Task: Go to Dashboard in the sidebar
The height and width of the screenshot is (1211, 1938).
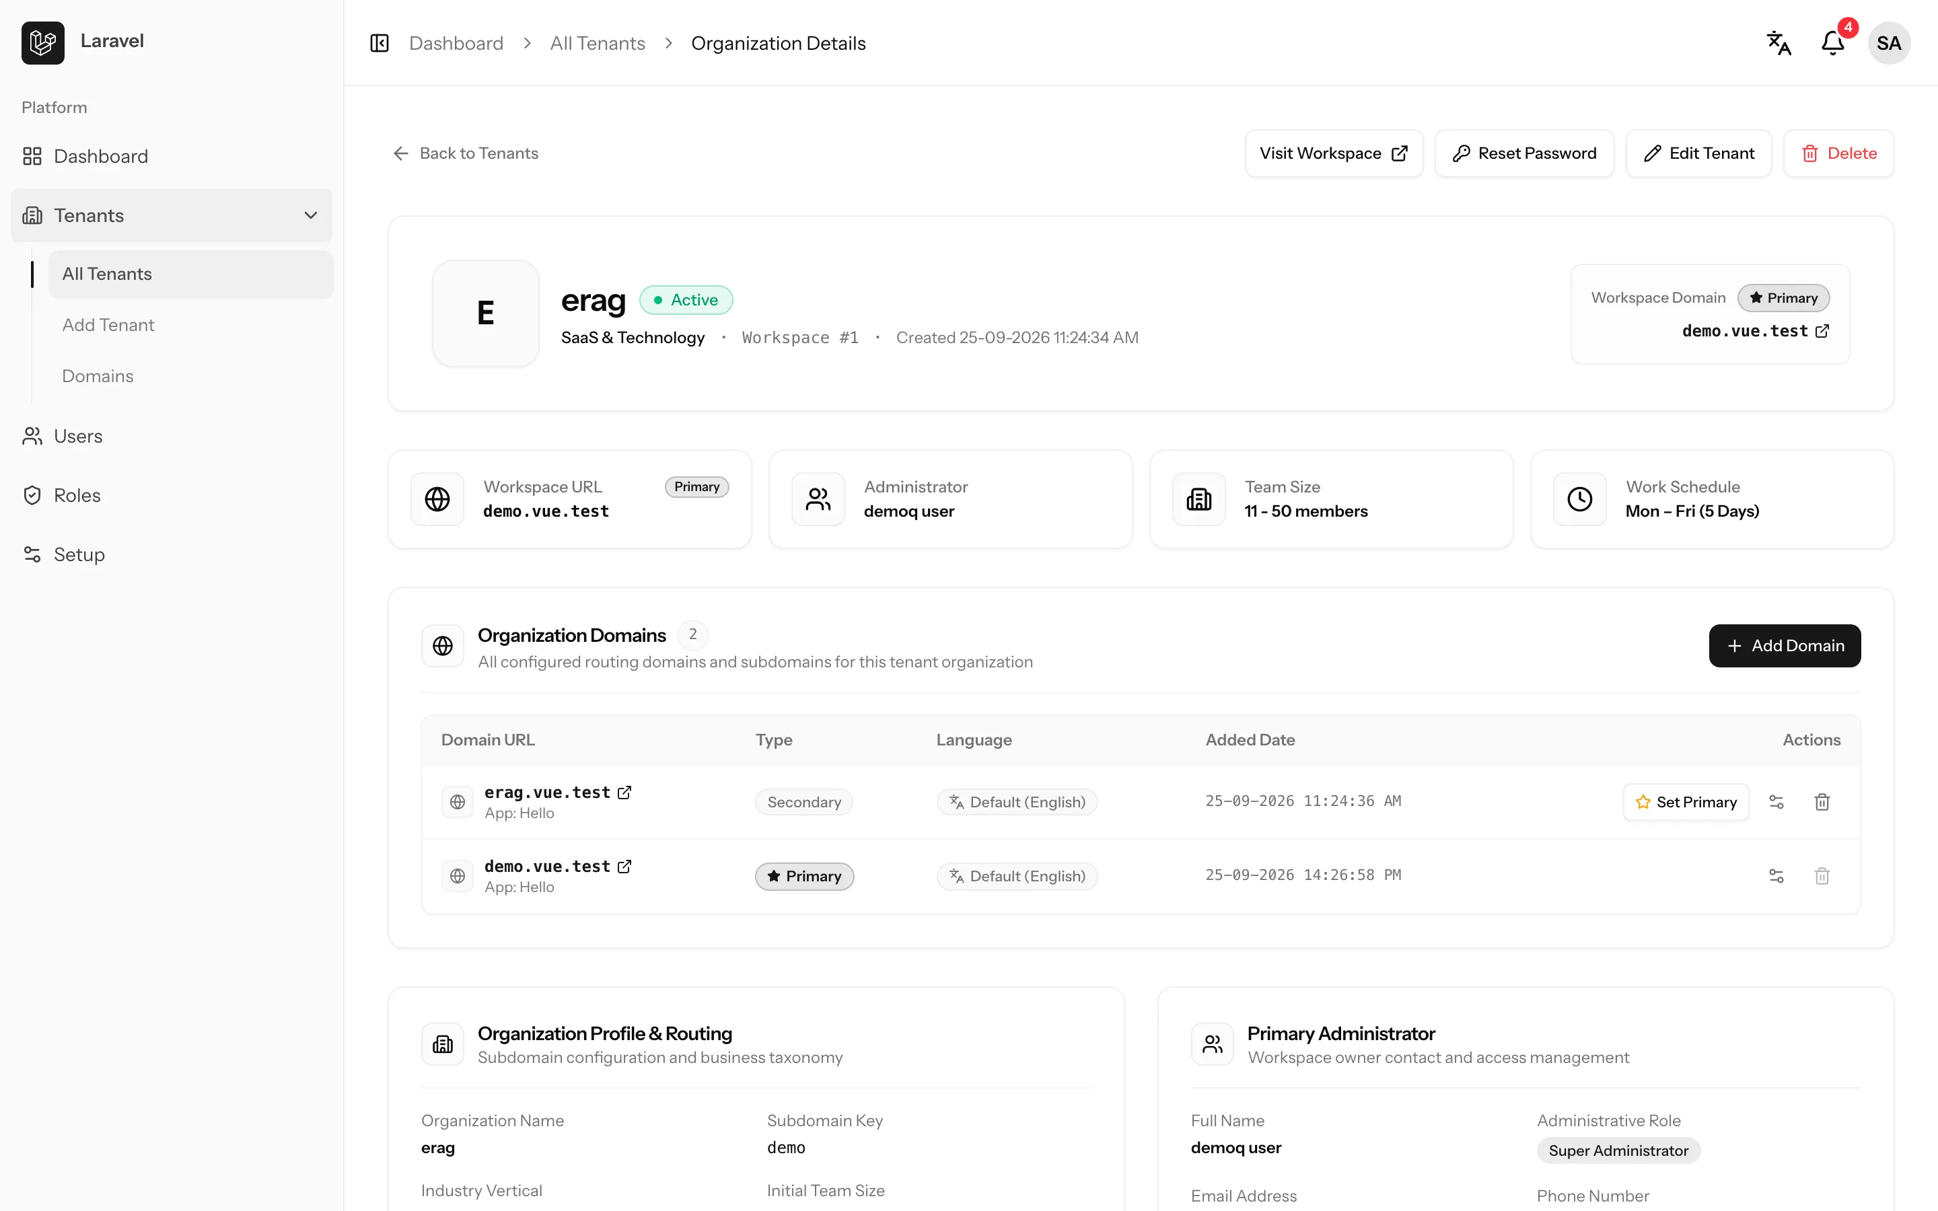Action: click(172, 156)
